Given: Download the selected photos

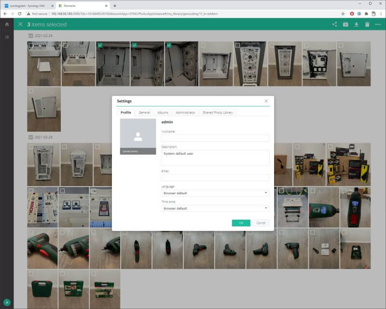Looking at the screenshot, I should pos(356,25).
